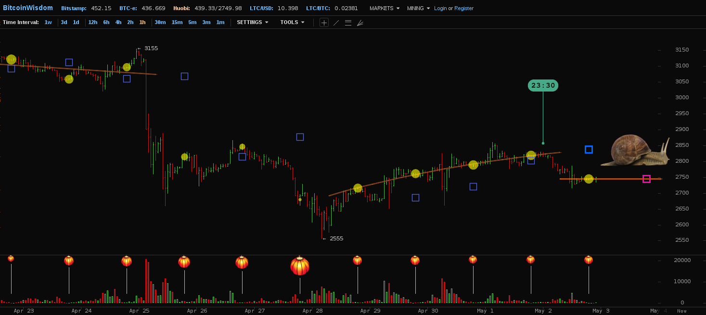Select the 4h interval tab

point(118,22)
